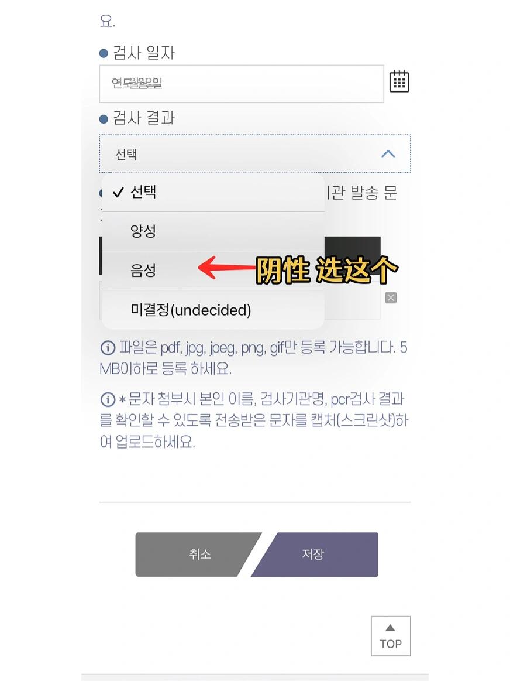Select 음성 negative option
This screenshot has height=681, width=510.
(x=213, y=270)
